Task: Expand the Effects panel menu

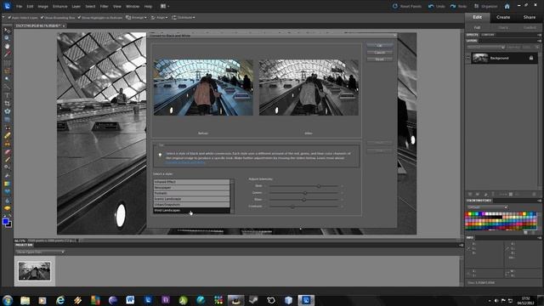Action: pyautogui.click(x=539, y=35)
